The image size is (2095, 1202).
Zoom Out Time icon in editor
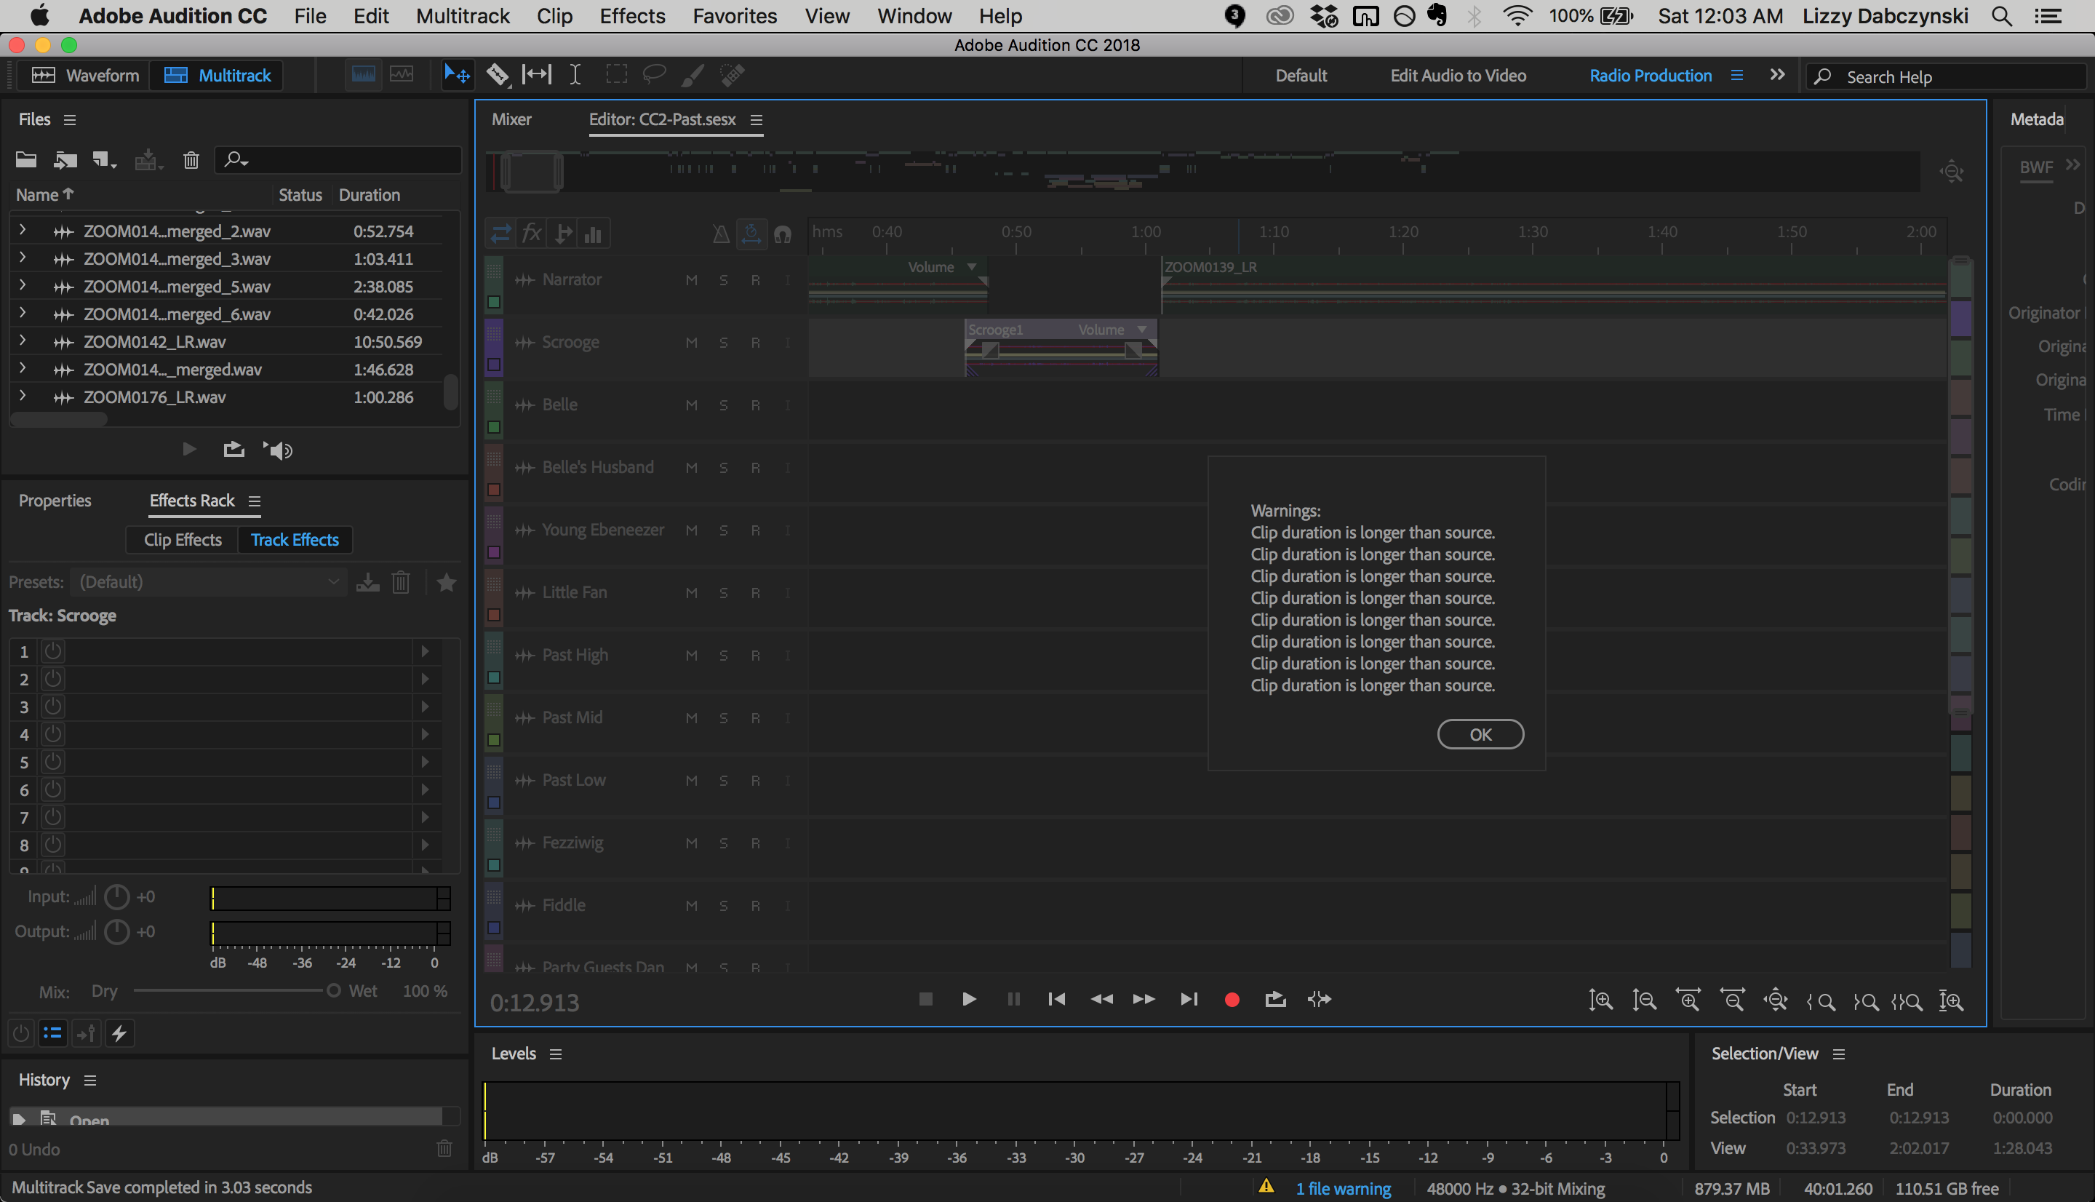tap(1732, 1000)
